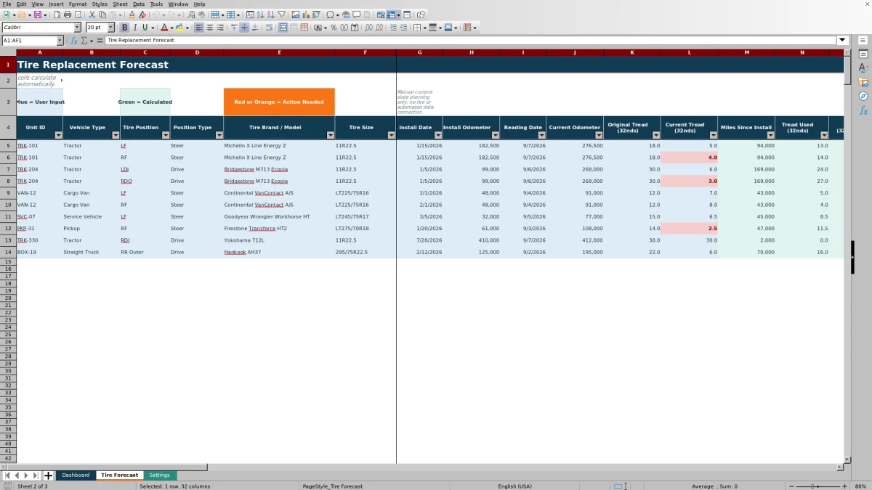
Task: Open the Format menu
Action: (x=78, y=4)
